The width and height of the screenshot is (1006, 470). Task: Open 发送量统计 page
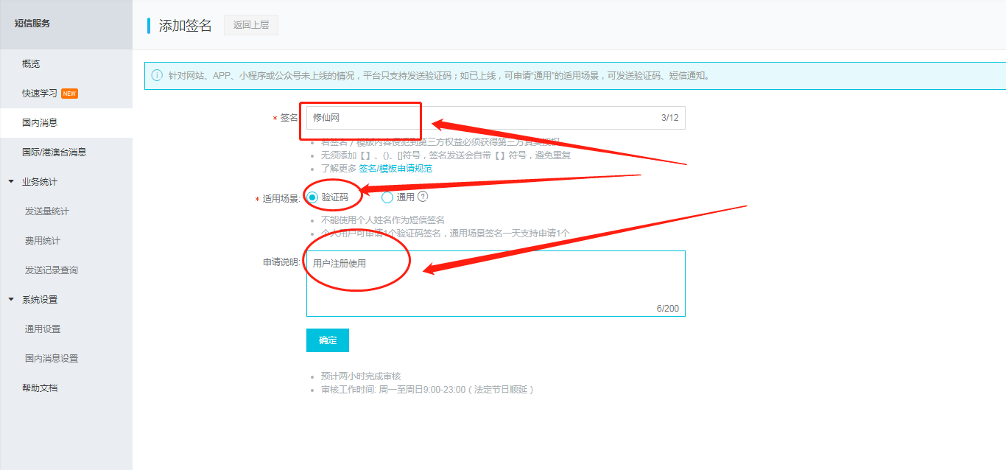pyautogui.click(x=47, y=211)
